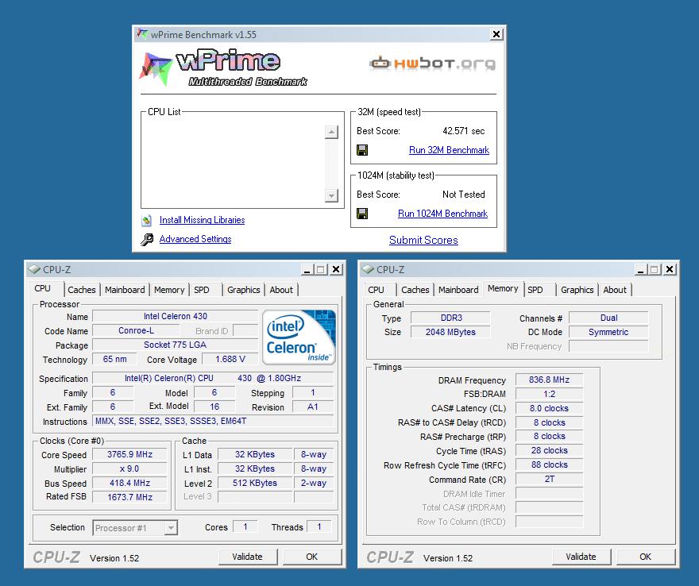Click the Advanced Settings wrench icon
699x586 pixels.
click(x=147, y=239)
